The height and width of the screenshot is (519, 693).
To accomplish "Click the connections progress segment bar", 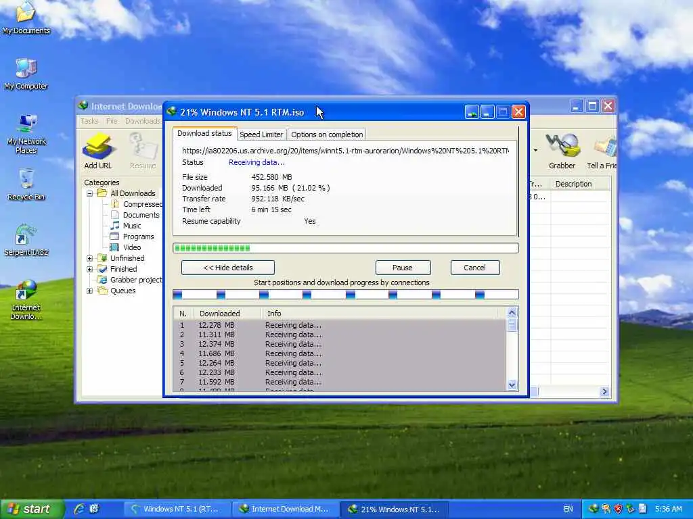I will (x=346, y=295).
